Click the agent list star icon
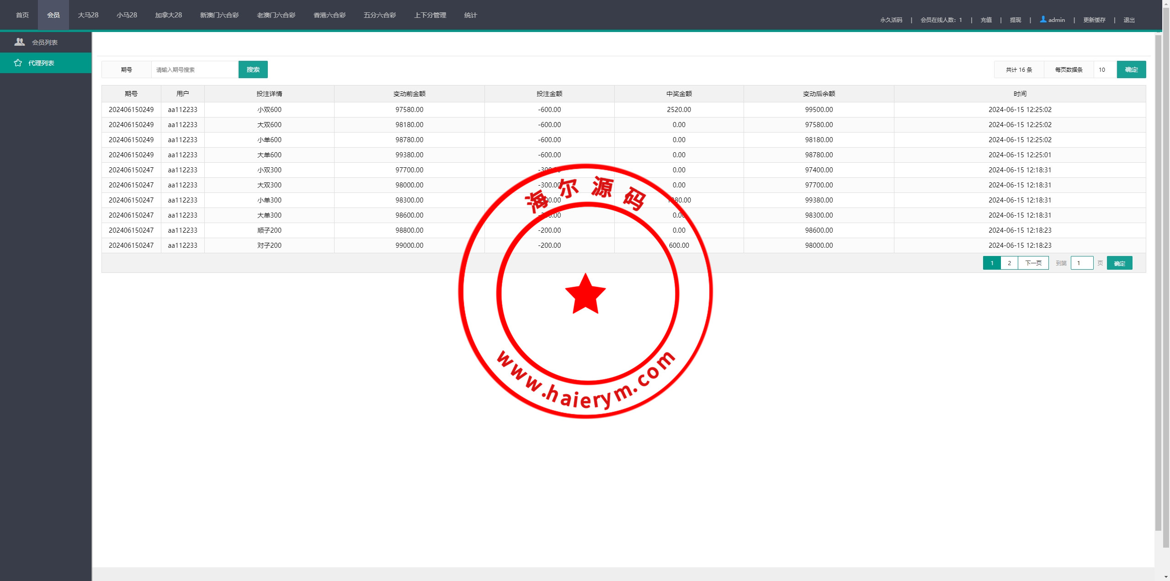 pyautogui.click(x=18, y=63)
